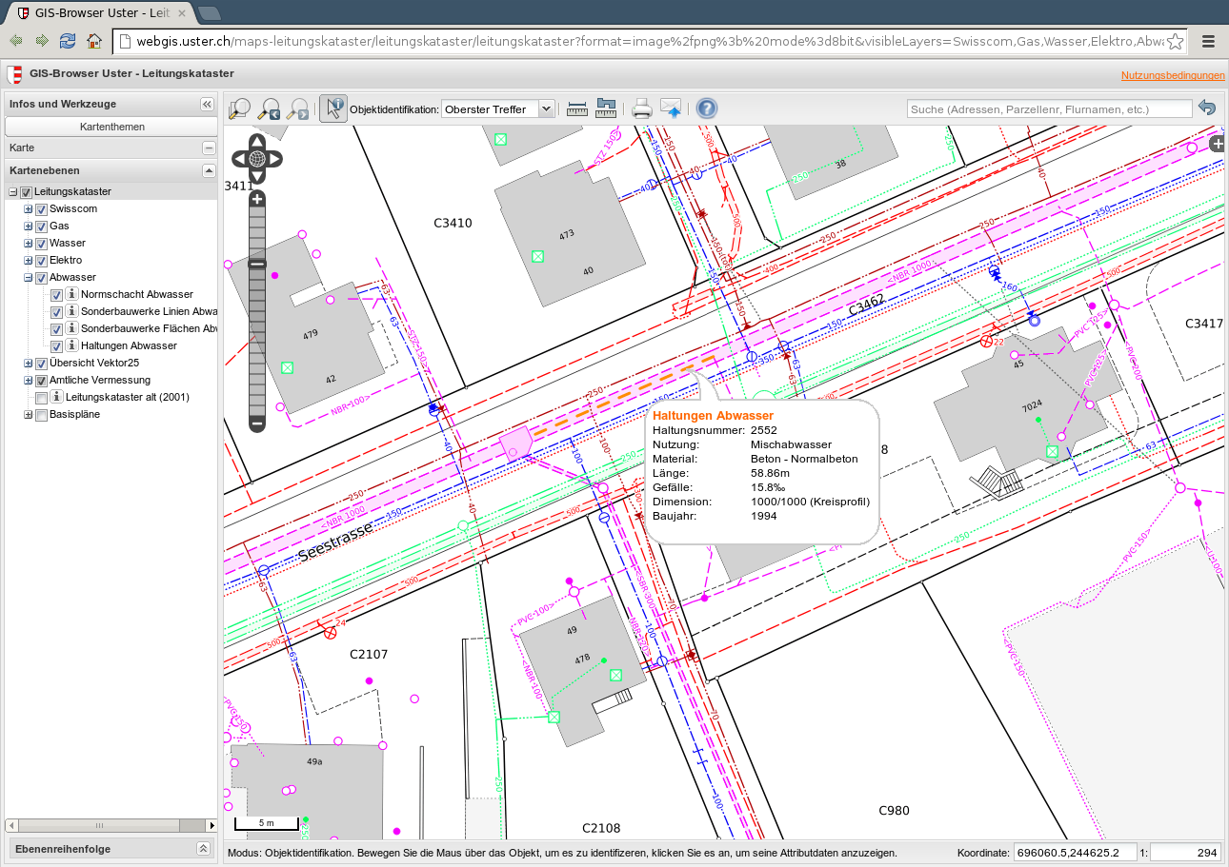
Task: Click the send permalink envelope icon
Action: [x=671, y=108]
